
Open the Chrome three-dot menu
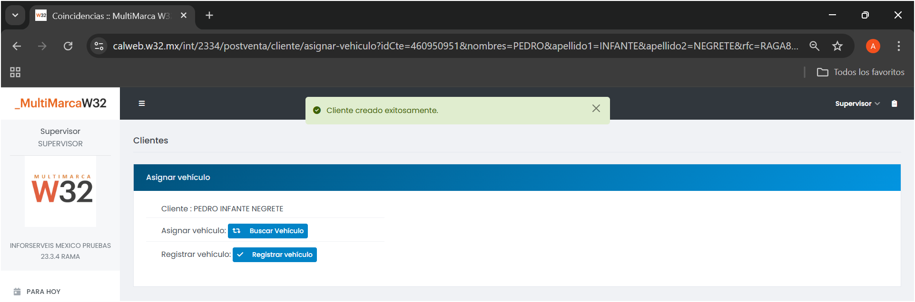pyautogui.click(x=898, y=46)
